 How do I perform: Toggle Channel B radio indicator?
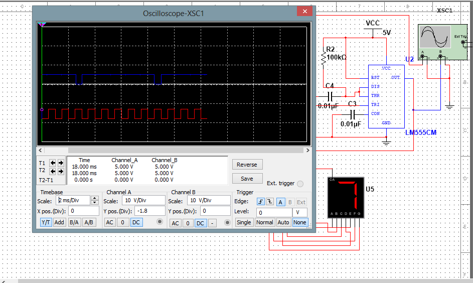point(227,222)
